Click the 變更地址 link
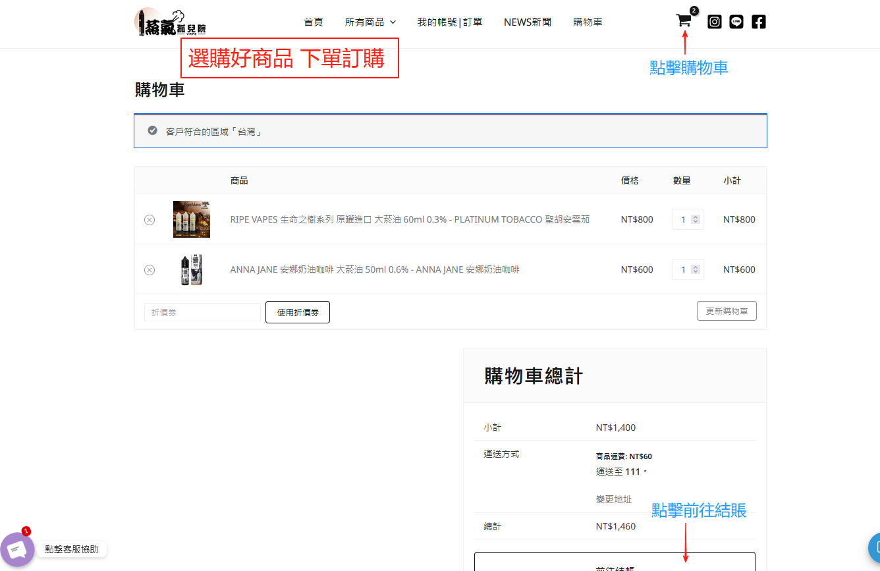Viewport: 880px width, 571px height. (x=614, y=500)
